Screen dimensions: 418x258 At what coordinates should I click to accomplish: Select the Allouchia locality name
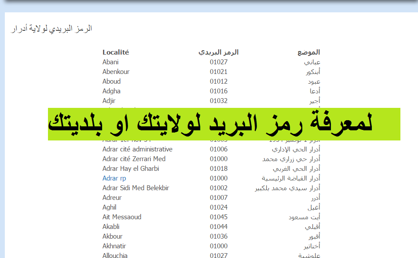pos(115,255)
